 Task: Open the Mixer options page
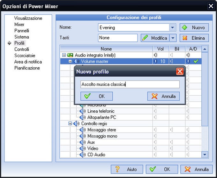[19, 25]
